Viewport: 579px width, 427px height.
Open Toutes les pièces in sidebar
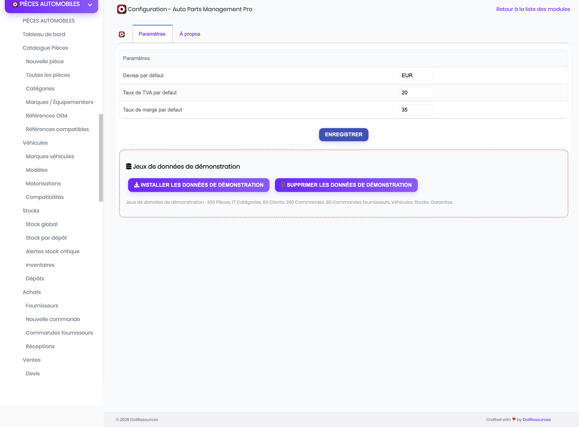click(48, 75)
